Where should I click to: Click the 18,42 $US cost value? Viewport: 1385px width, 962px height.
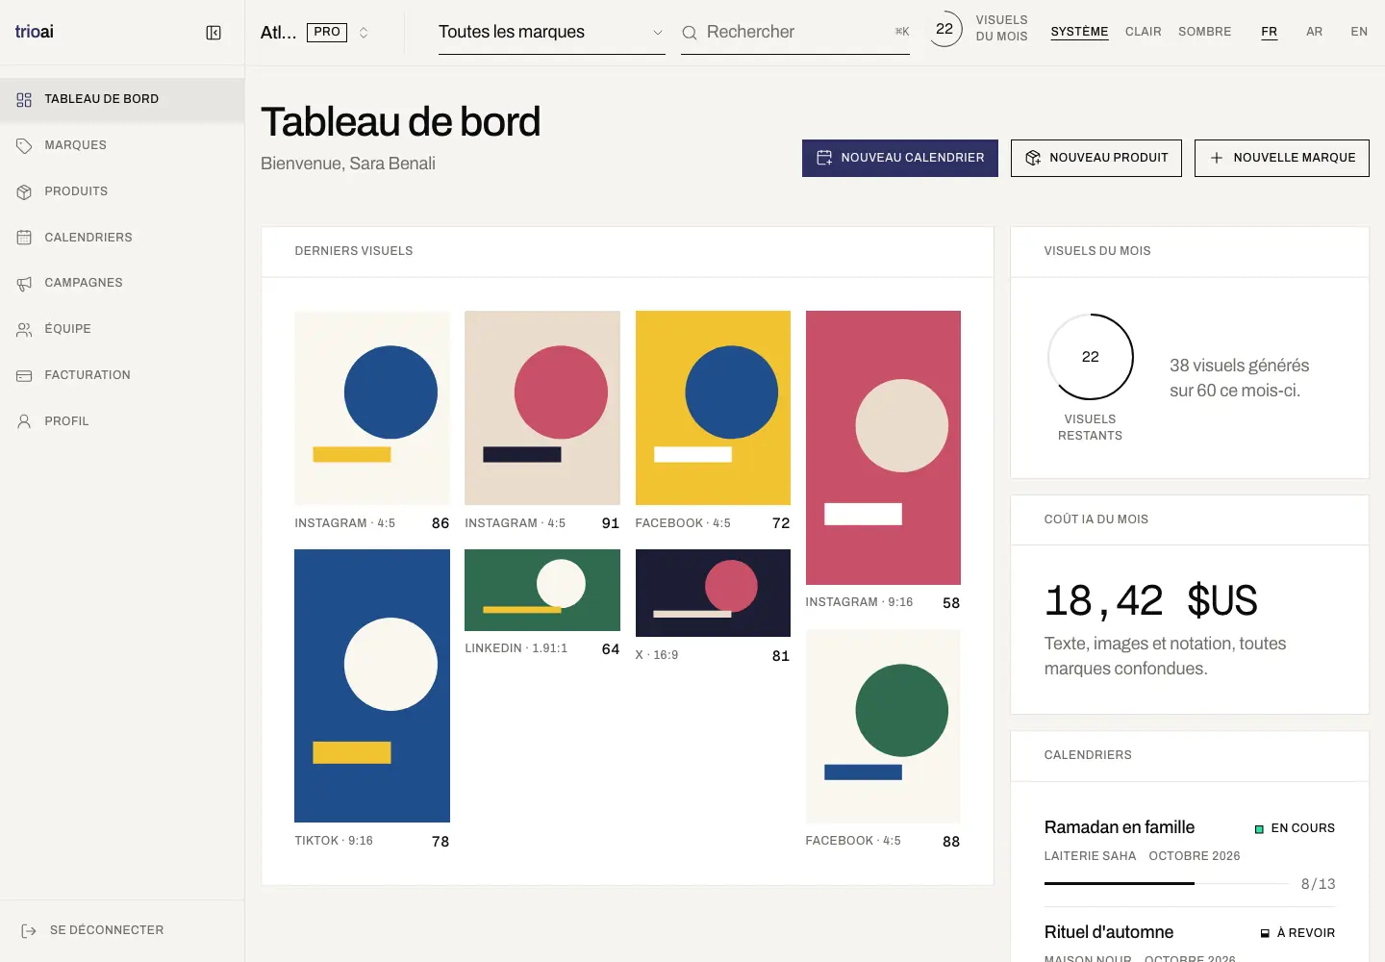(1151, 601)
